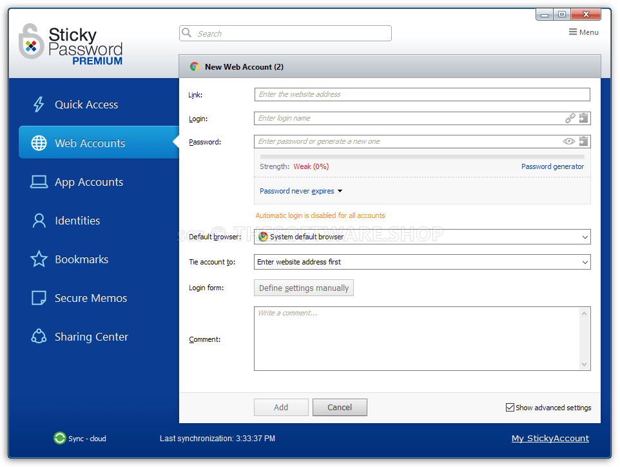This screenshot has width=620, height=467.
Task: Click the green Sync cloud status icon
Action: click(x=60, y=438)
